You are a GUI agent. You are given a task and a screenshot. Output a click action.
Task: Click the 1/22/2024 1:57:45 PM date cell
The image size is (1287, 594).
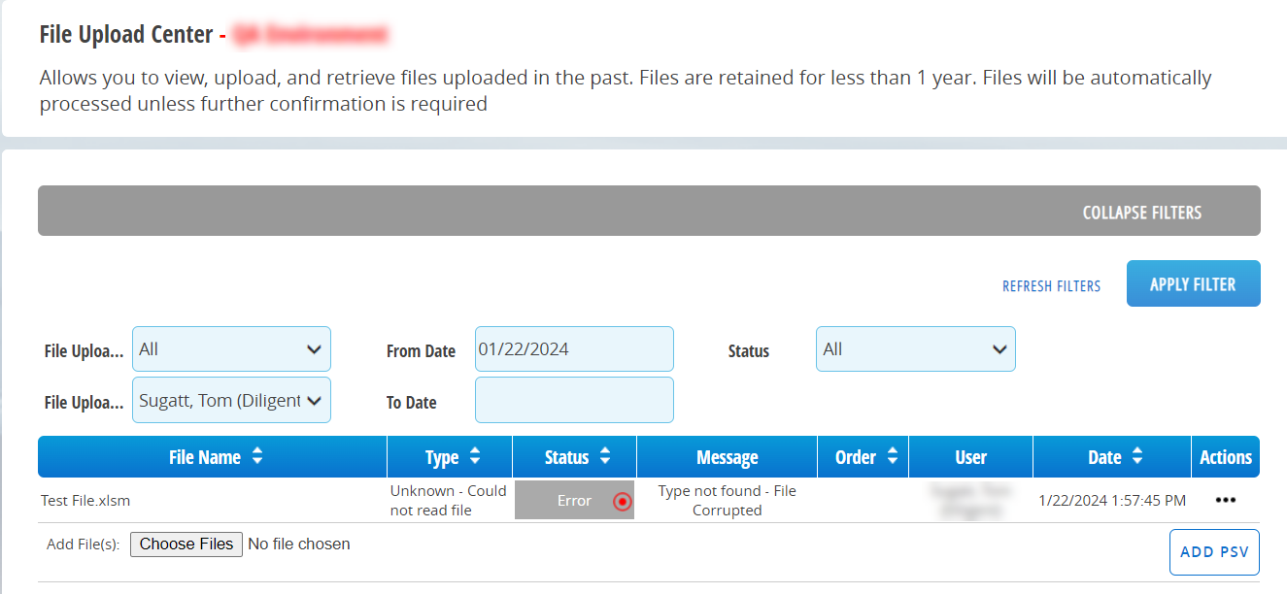[x=1112, y=501]
